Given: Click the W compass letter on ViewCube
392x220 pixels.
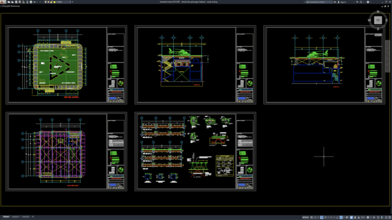Looking at the screenshot, I should tap(369, 20).
